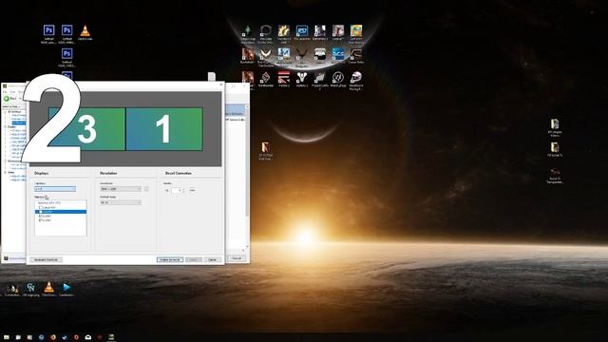Click the Keyboard Shortcuts button
The height and width of the screenshot is (342, 608).
(46, 259)
